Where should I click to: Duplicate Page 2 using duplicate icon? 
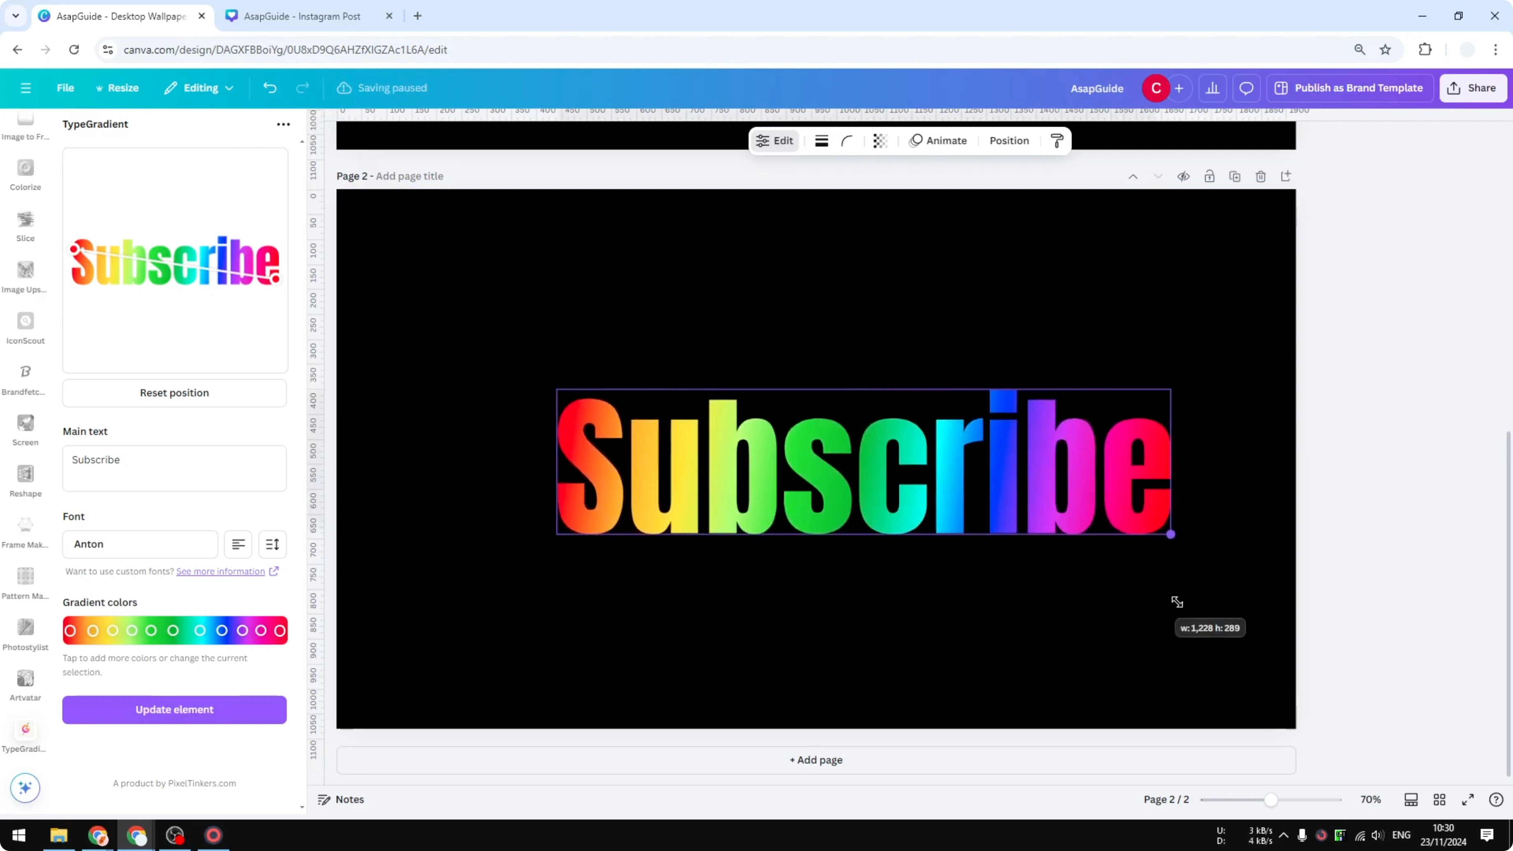click(x=1234, y=176)
